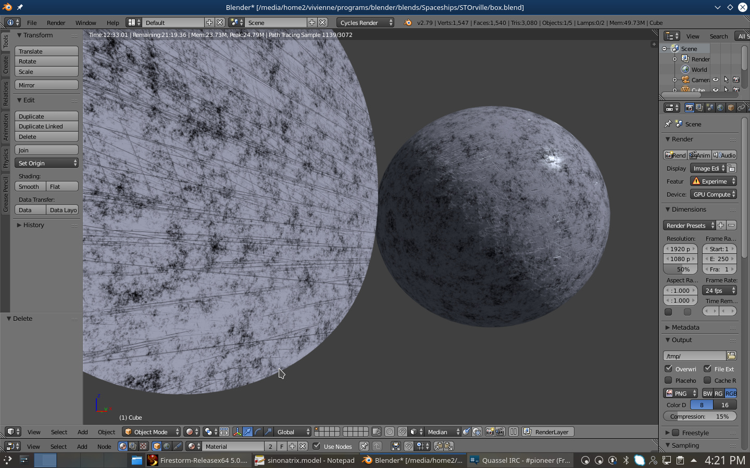Open the Help menu
750x468 pixels.
(113, 22)
